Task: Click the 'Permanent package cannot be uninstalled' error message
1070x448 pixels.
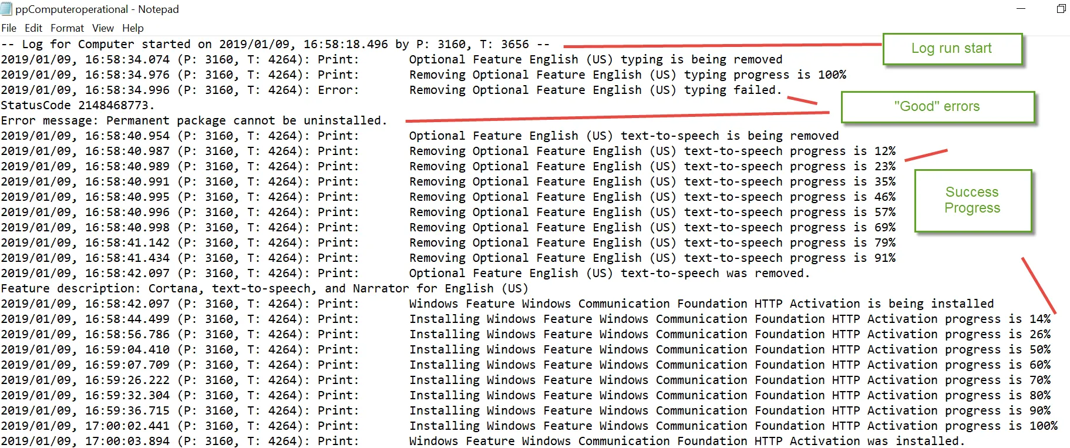Action: [x=194, y=120]
